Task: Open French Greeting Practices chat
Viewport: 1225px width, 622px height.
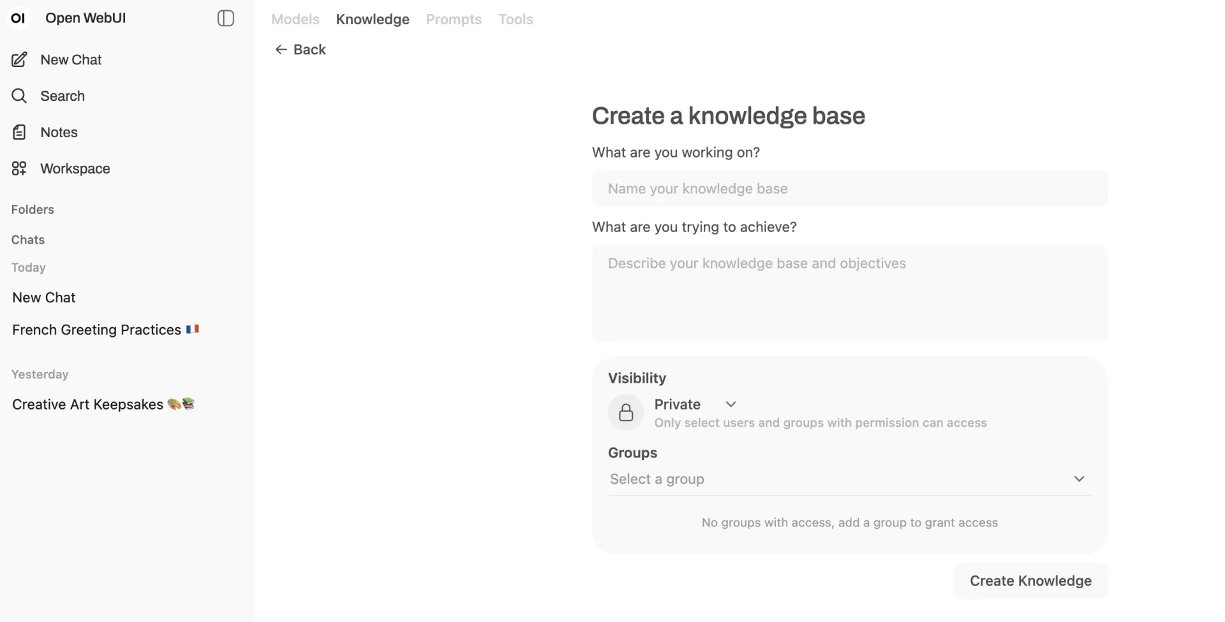Action: (97, 330)
